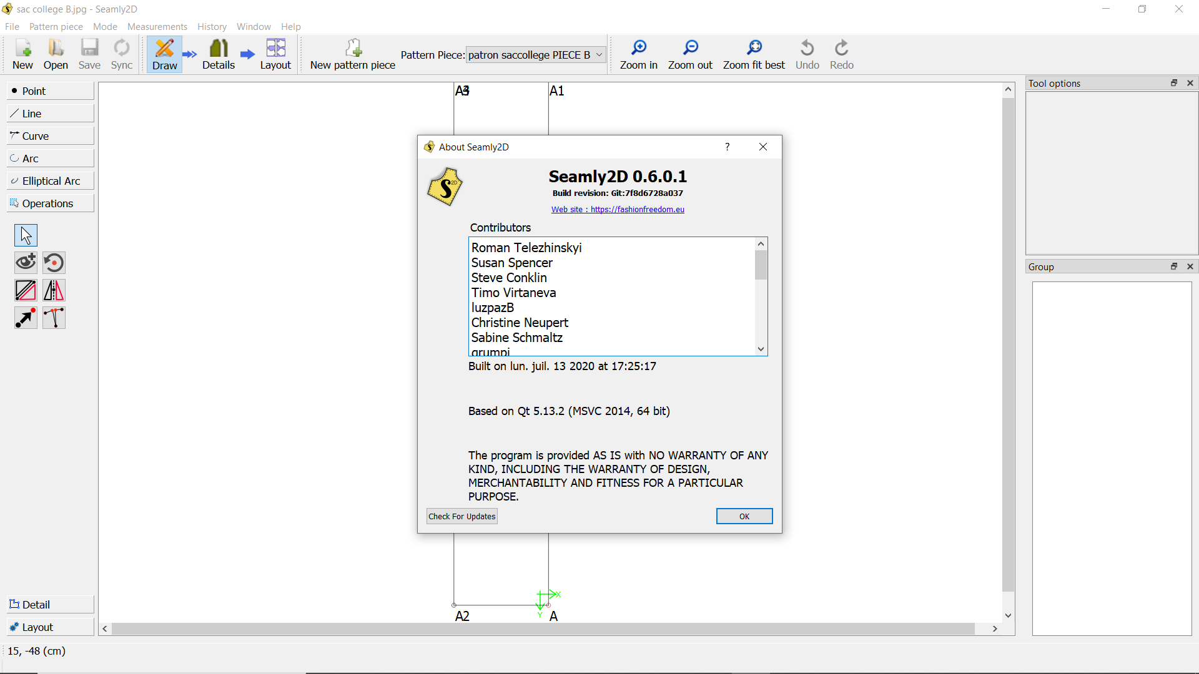The height and width of the screenshot is (674, 1199).
Task: Expand the Curve tools section
Action: (x=50, y=136)
